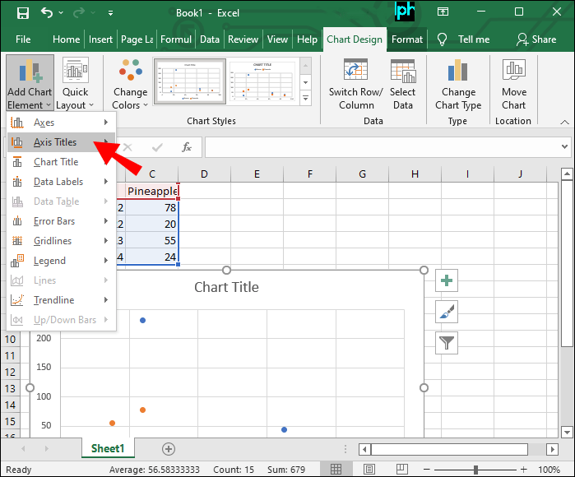Switch to the Format ribbon tab
The image size is (575, 477).
tap(407, 39)
